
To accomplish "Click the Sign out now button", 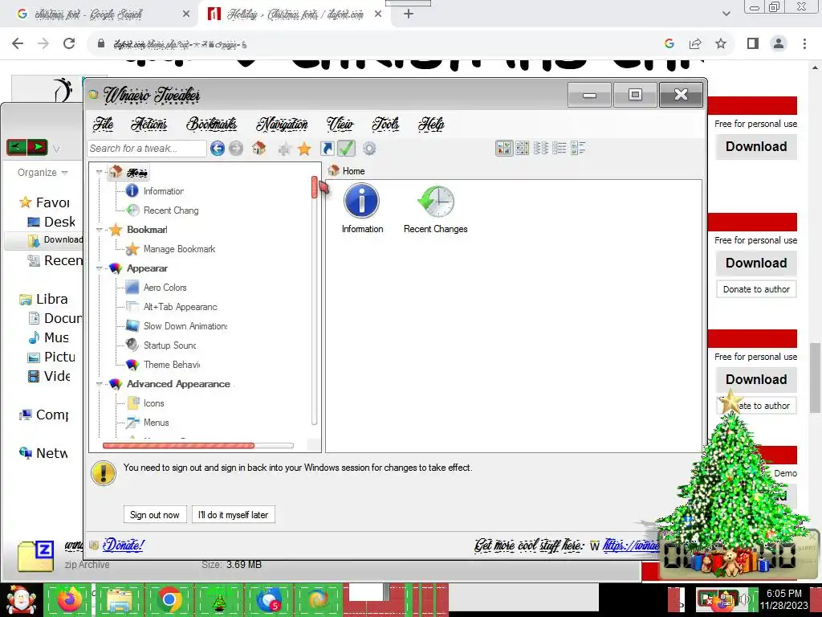I will (155, 515).
